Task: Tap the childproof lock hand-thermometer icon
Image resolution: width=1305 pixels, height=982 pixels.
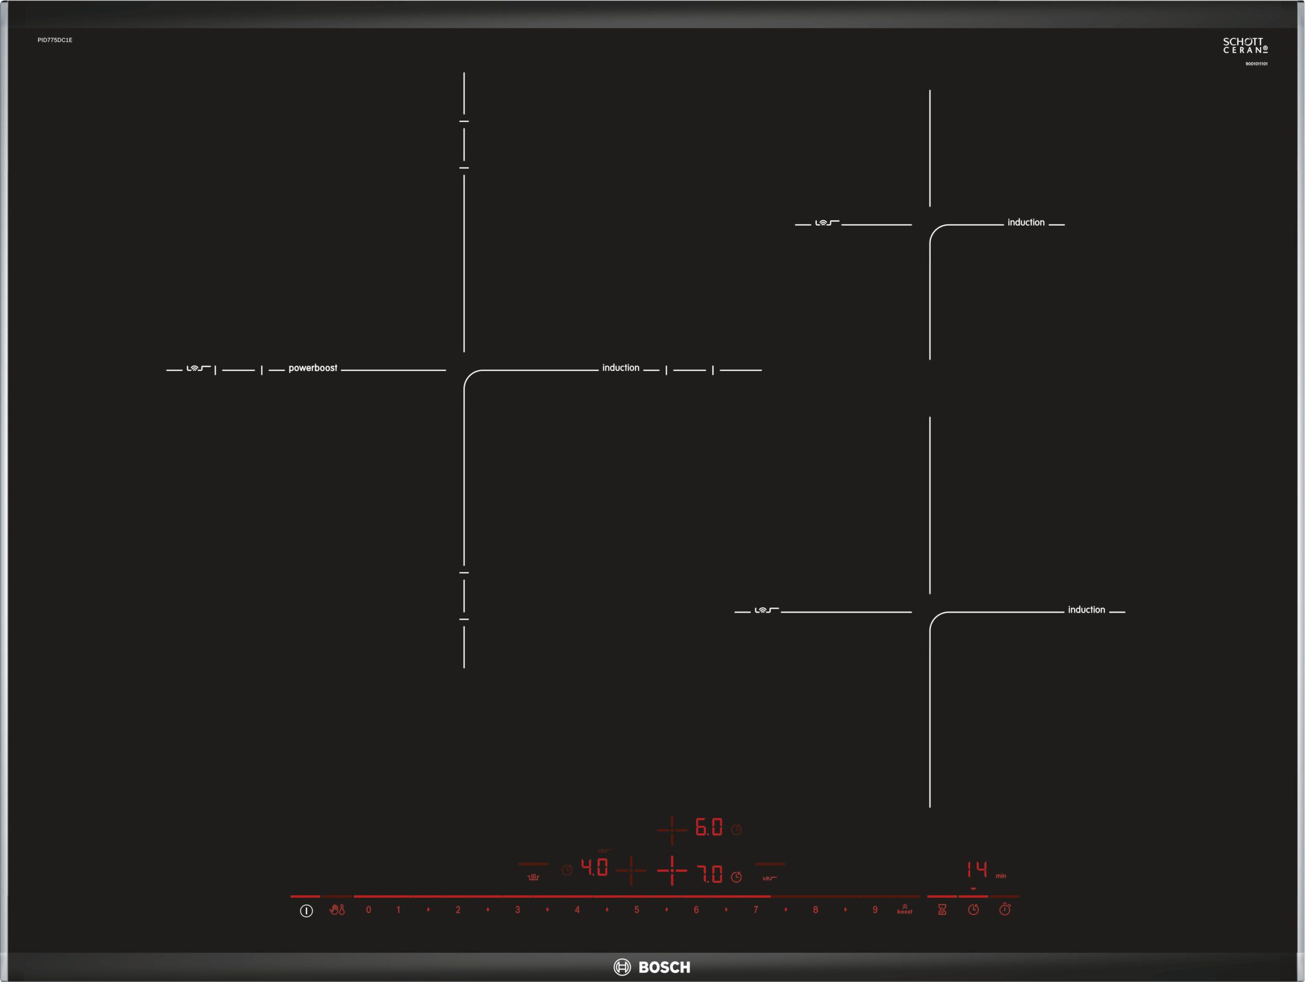Action: pos(337,910)
